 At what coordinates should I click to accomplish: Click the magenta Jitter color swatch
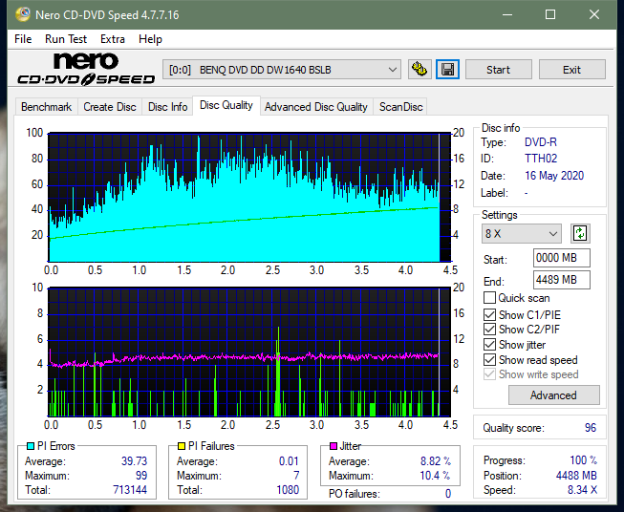334,446
